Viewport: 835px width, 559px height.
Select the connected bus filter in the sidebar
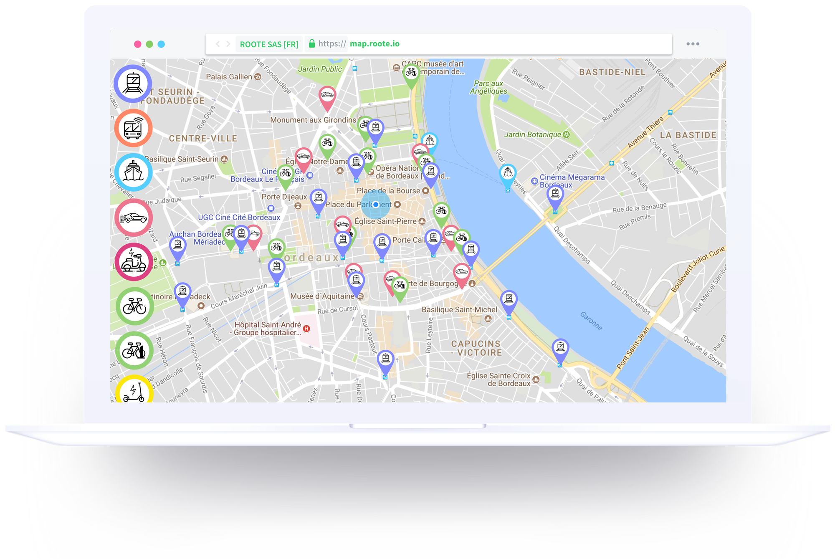(x=133, y=128)
